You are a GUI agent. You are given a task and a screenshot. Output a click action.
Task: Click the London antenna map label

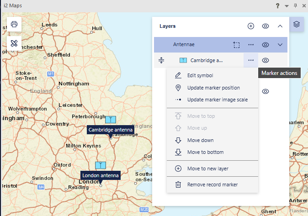coord(100,175)
